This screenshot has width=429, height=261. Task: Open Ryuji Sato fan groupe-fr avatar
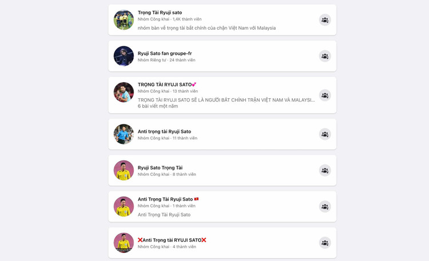pos(124,56)
